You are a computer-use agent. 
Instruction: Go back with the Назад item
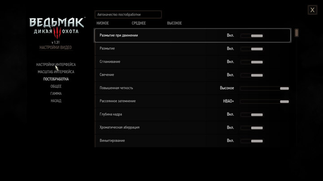click(x=56, y=101)
